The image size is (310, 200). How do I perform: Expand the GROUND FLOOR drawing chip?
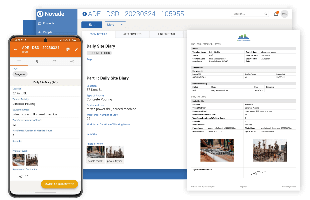point(99,53)
